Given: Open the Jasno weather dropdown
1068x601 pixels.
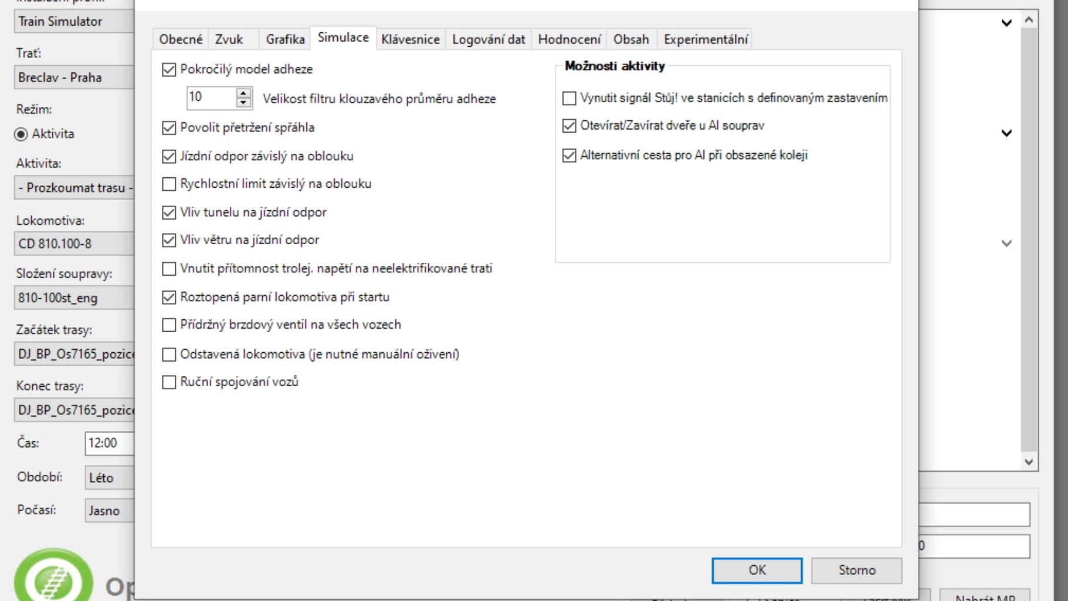Looking at the screenshot, I should (110, 511).
